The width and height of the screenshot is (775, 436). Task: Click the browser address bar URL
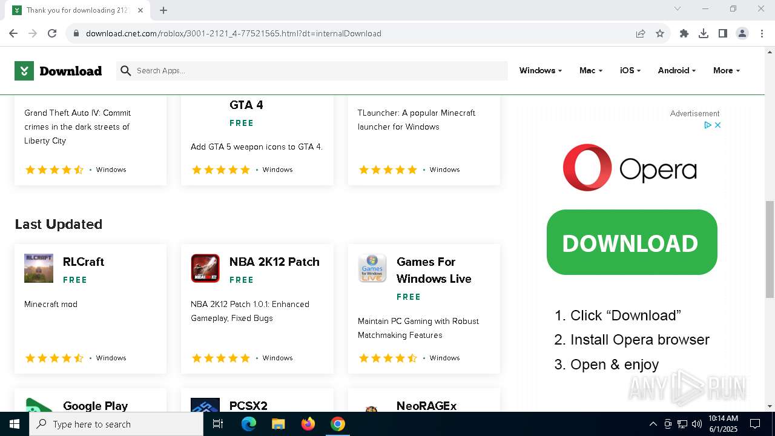click(x=234, y=33)
